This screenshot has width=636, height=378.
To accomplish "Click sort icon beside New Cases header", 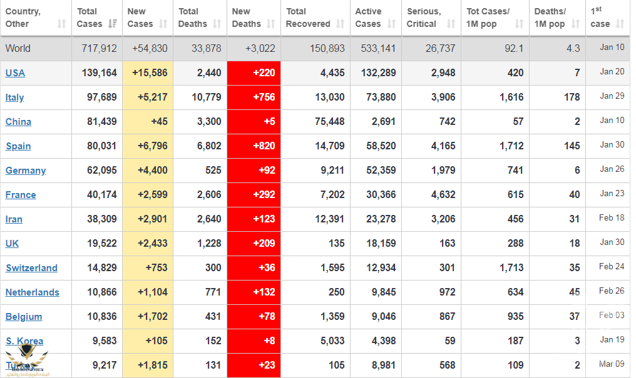I will pos(163,24).
